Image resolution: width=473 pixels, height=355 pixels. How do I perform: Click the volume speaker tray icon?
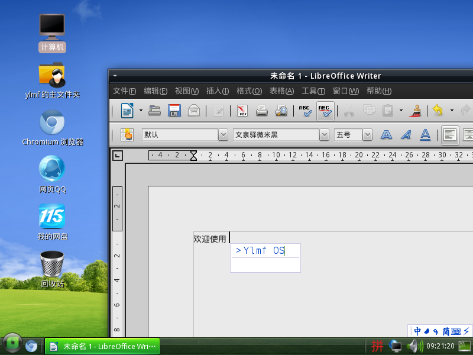click(412, 346)
